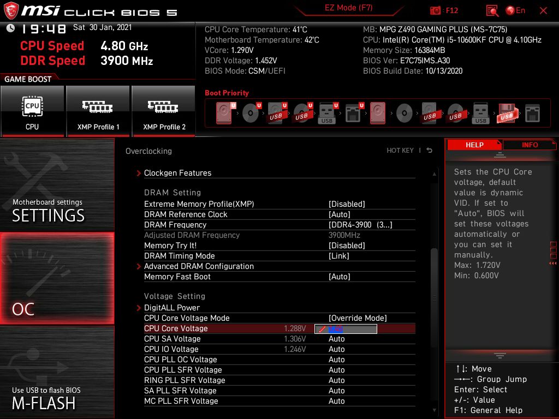
Task: Select the legacy USB CD/DVD boot icon
Action: click(456, 113)
